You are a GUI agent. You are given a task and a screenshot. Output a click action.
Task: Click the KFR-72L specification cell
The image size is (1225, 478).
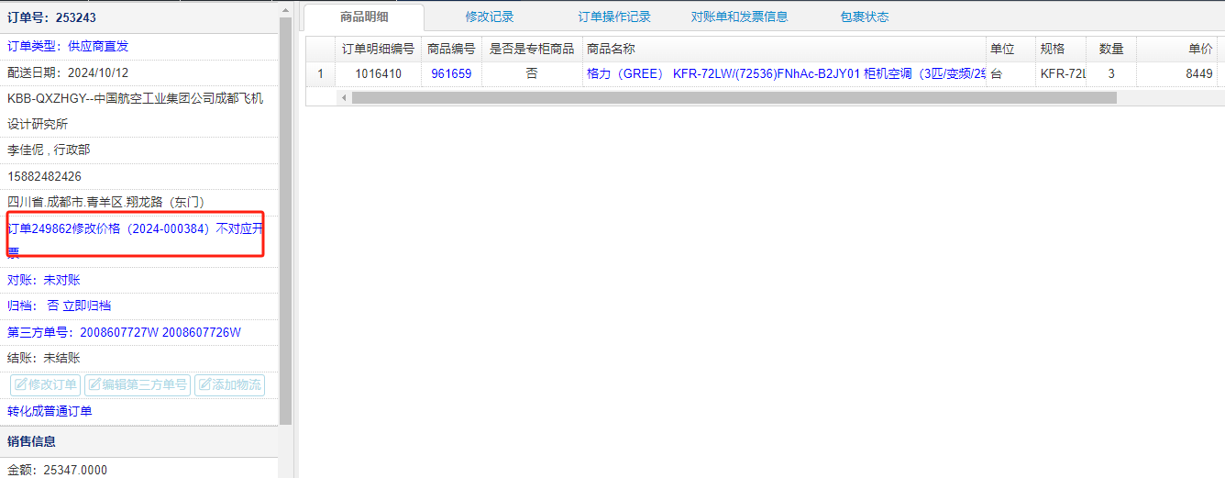(1060, 73)
